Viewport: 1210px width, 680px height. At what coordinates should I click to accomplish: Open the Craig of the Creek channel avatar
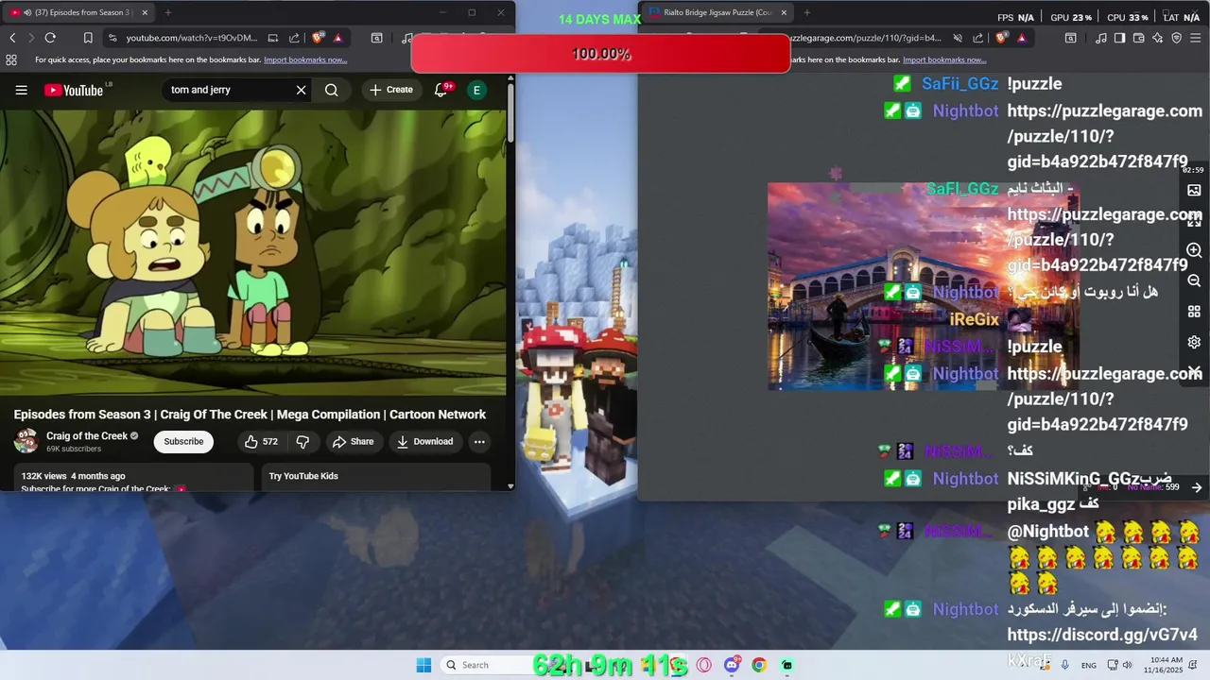(x=26, y=441)
